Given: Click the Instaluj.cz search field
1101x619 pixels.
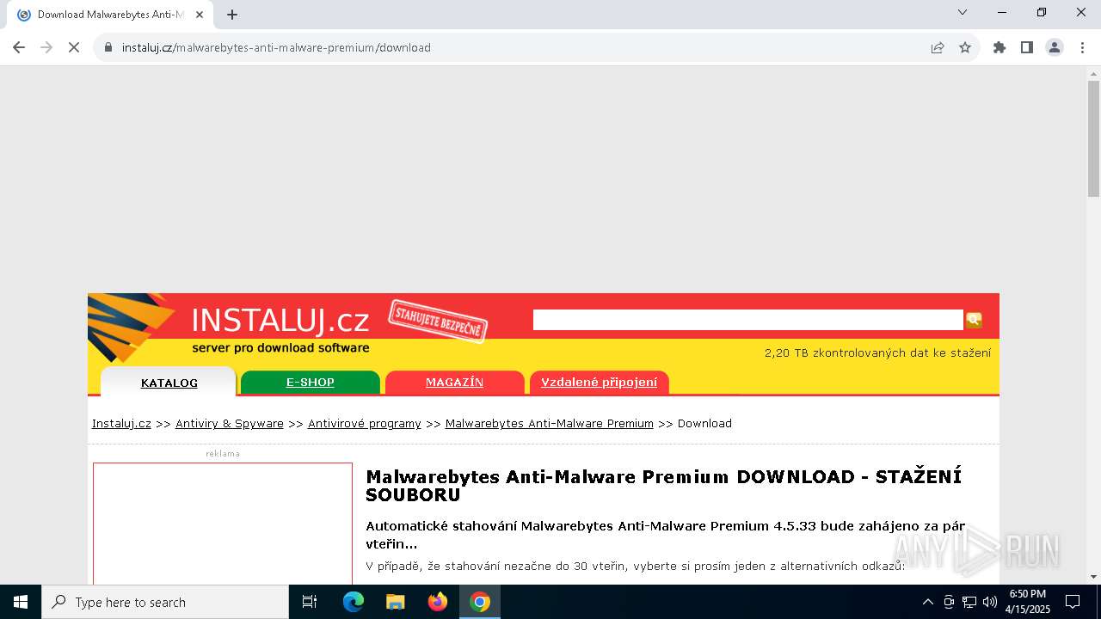Looking at the screenshot, I should [x=747, y=320].
